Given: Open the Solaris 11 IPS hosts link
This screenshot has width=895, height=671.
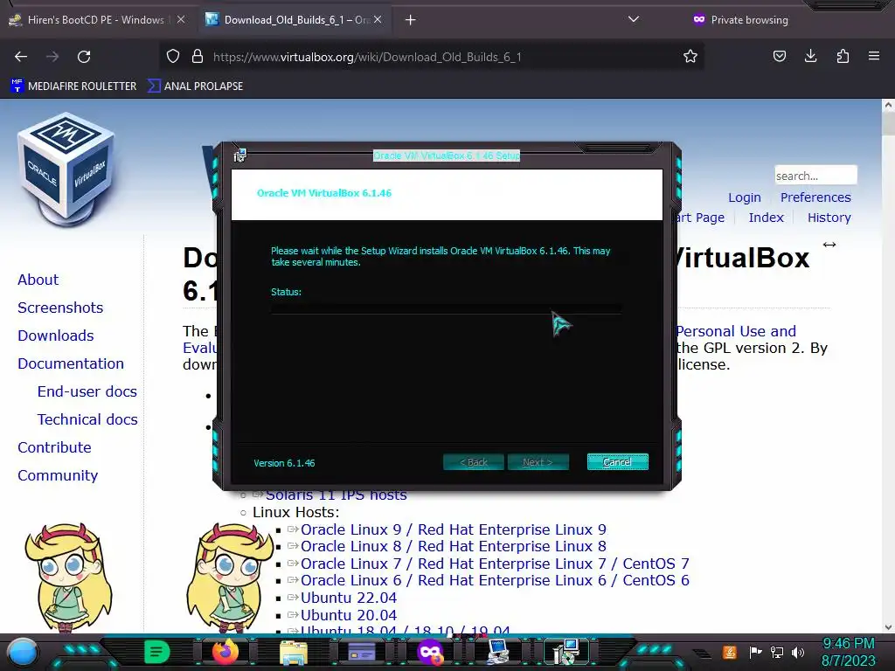Looking at the screenshot, I should [x=336, y=495].
